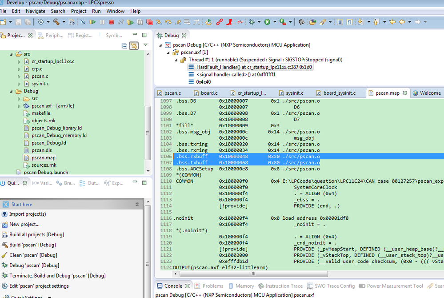Collapse the Start here section
The width and height of the screenshot is (444, 298).
137,205
